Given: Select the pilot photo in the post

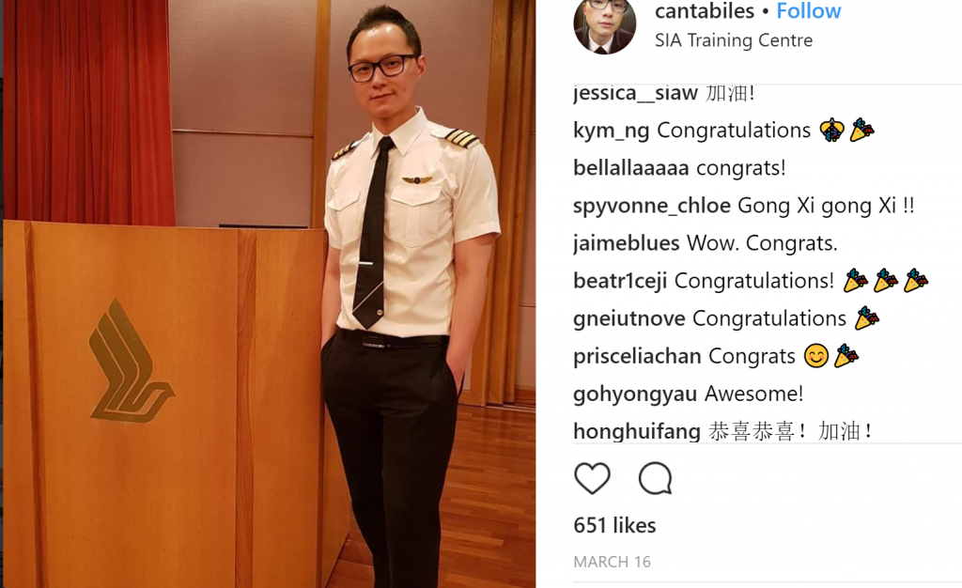Looking at the screenshot, I should tap(269, 294).
